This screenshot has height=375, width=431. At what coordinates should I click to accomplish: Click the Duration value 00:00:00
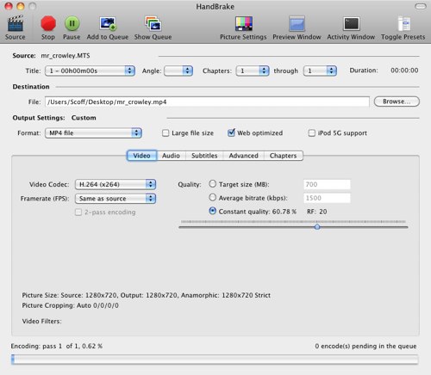(404, 71)
